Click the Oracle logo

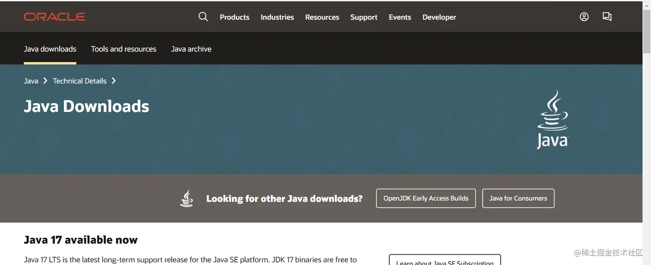click(x=54, y=17)
